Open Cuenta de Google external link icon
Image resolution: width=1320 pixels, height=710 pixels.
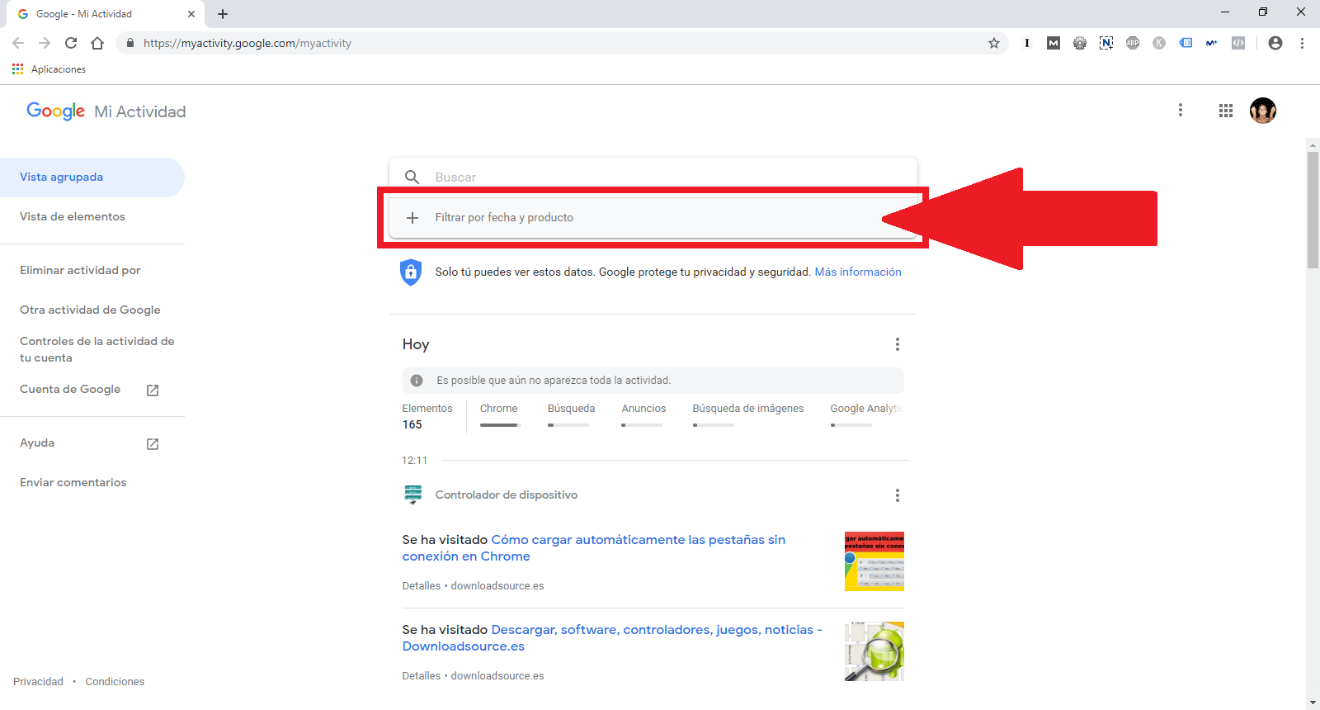point(153,390)
